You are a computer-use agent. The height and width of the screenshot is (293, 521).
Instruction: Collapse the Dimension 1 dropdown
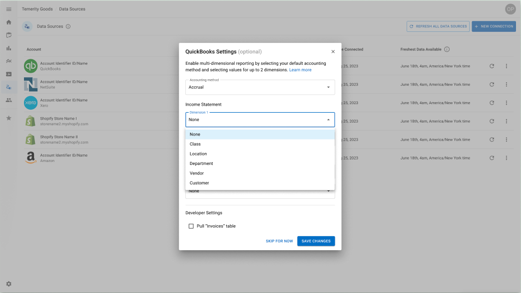click(328, 120)
